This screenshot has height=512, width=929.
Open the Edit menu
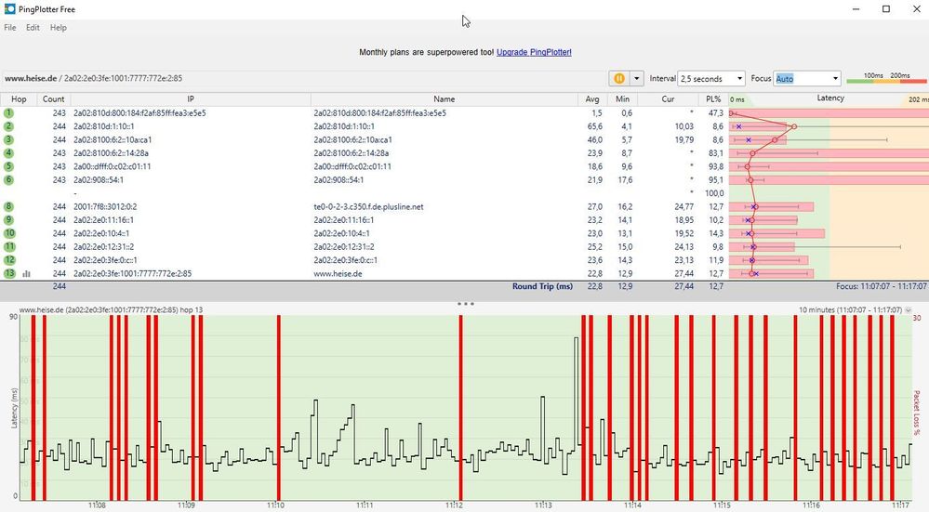33,27
